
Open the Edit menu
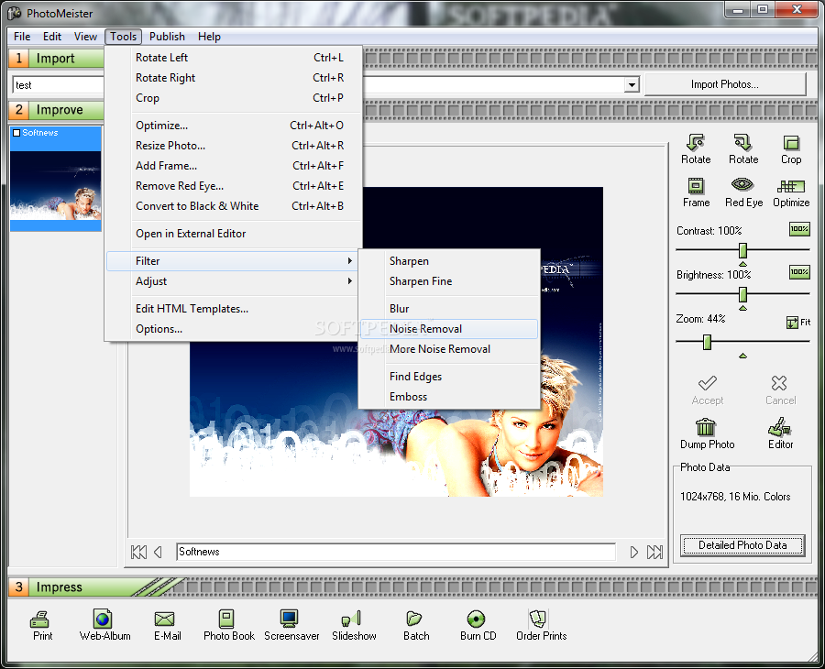tap(52, 37)
